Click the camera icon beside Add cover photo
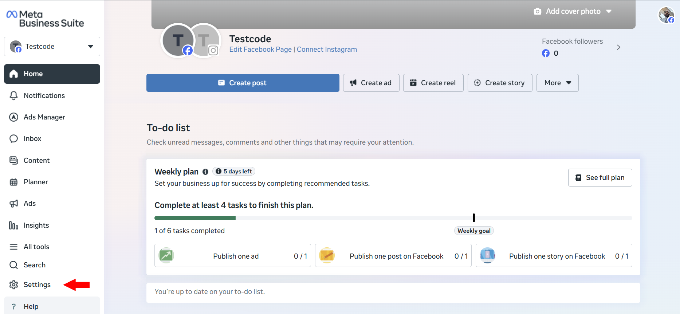The image size is (680, 314). (x=537, y=11)
